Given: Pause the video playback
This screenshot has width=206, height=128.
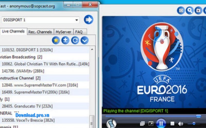Looking at the screenshot, I should [161, 123].
